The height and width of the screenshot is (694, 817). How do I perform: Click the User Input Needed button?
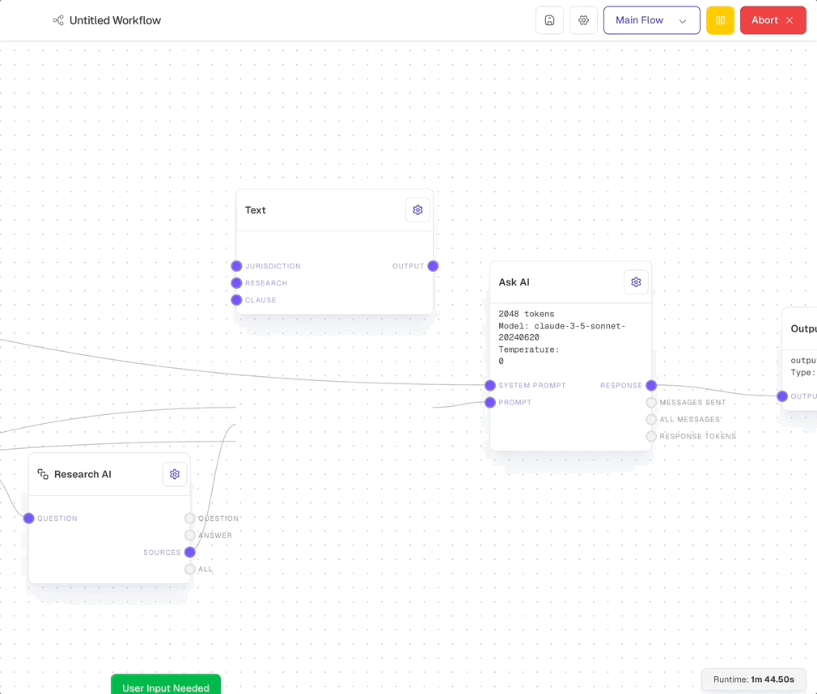165,685
